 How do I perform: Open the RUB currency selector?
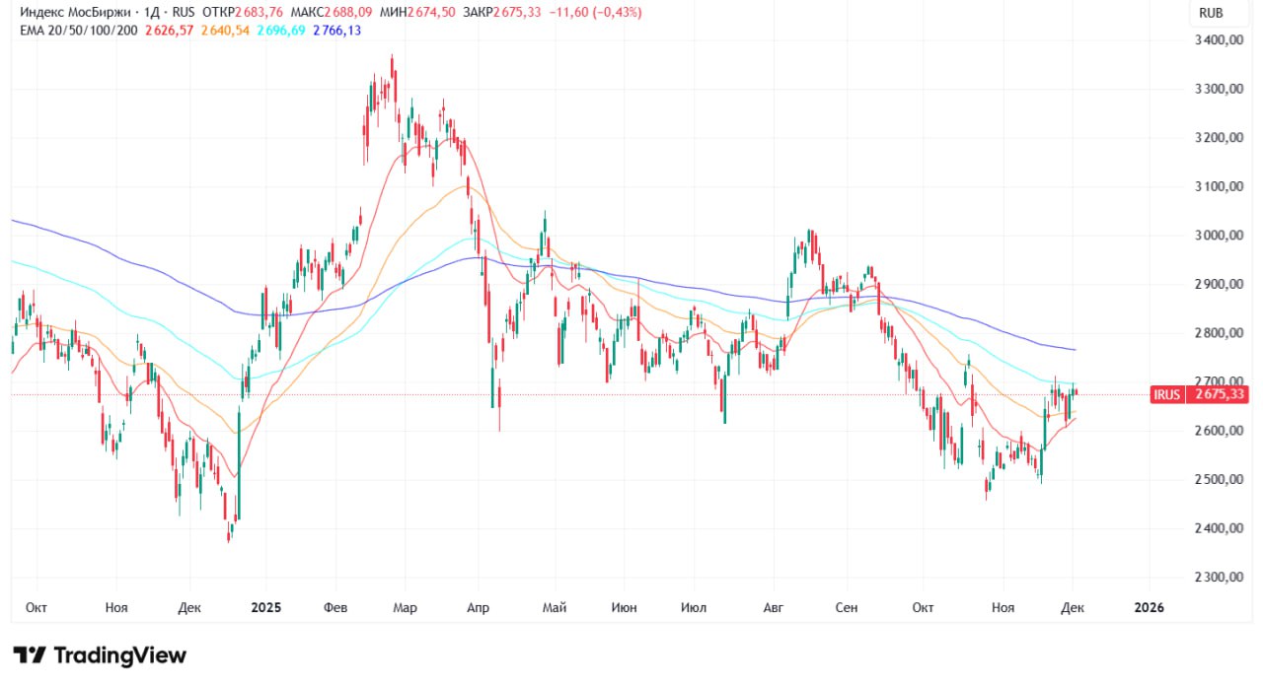tap(1211, 14)
